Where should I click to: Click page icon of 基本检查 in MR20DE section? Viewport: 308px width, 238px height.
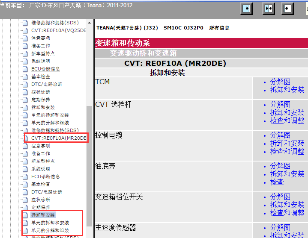point(25,184)
